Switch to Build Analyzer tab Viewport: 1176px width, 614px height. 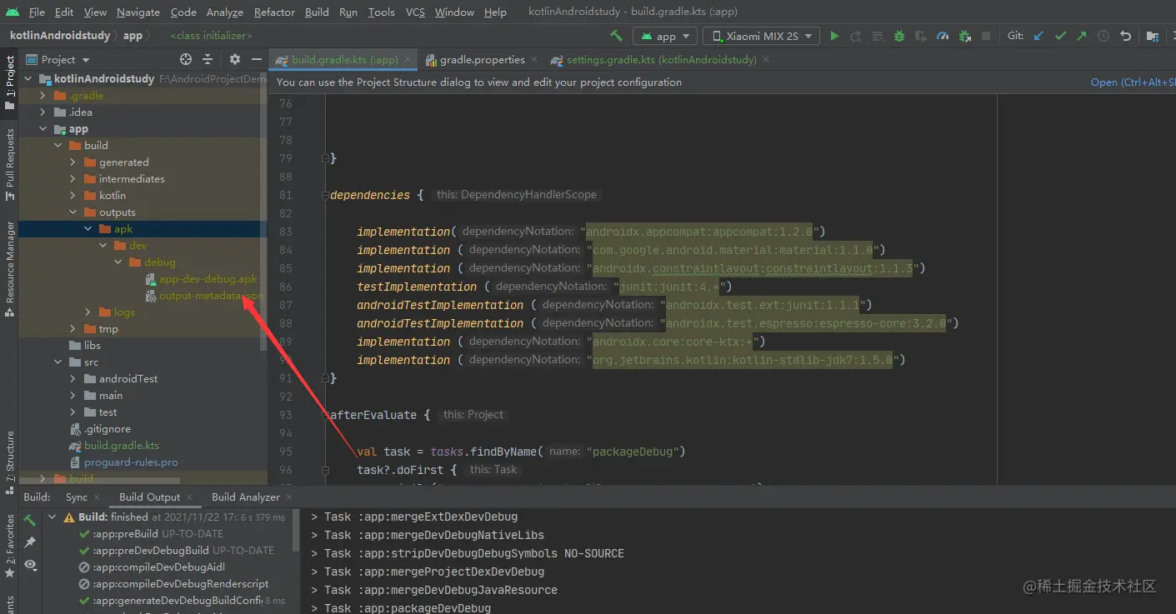(246, 497)
